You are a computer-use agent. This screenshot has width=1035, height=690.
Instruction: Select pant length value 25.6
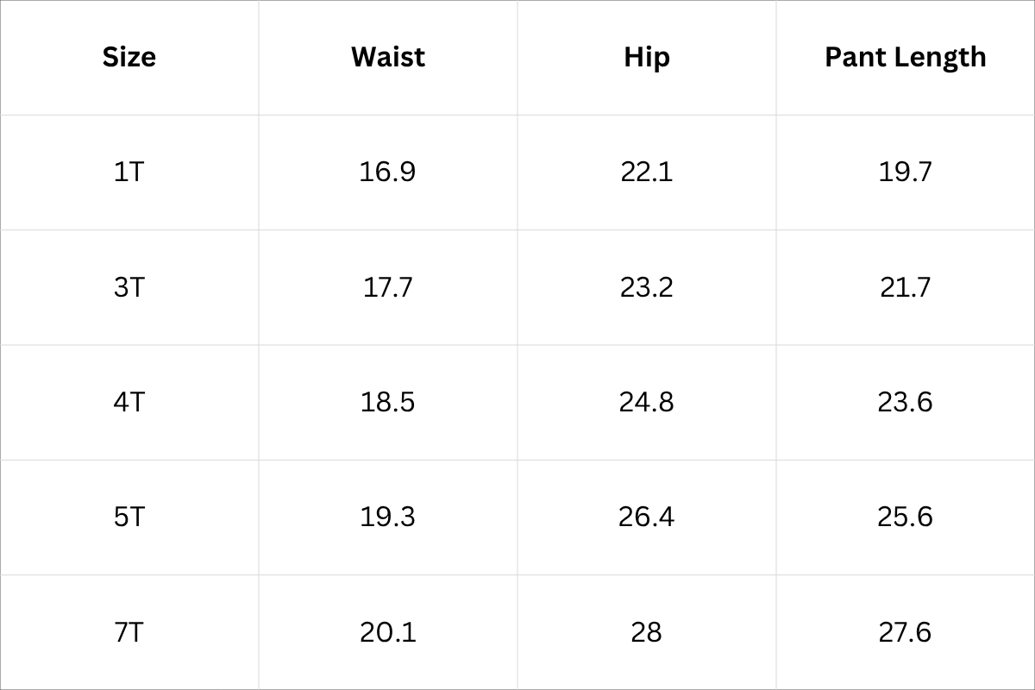(x=906, y=517)
